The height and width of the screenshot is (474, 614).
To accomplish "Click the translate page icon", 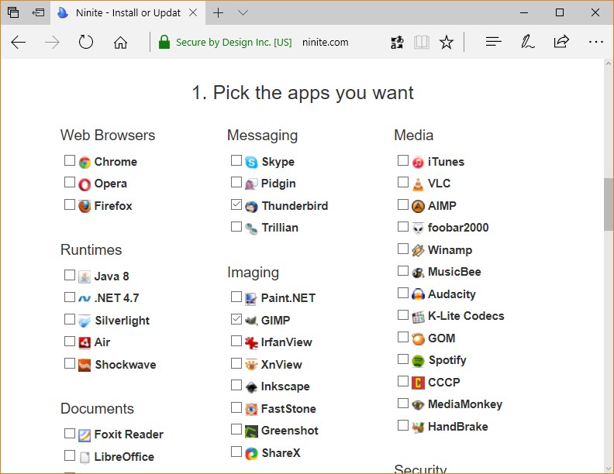I will (397, 43).
